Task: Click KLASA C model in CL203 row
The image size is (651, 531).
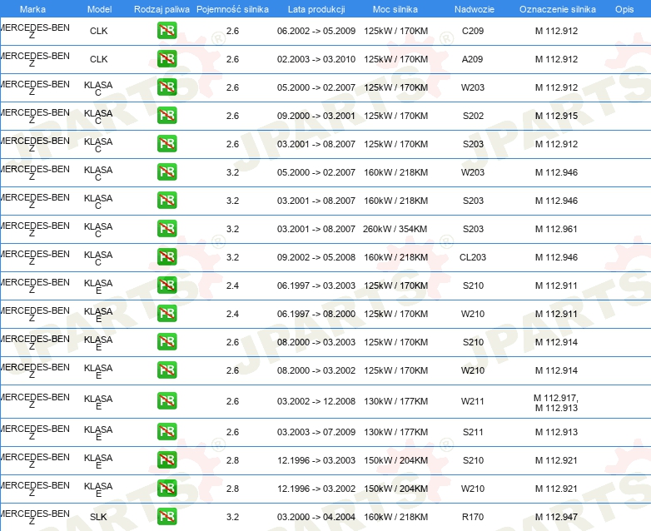Action: 98,258
